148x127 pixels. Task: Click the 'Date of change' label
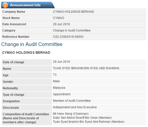pos(13,62)
